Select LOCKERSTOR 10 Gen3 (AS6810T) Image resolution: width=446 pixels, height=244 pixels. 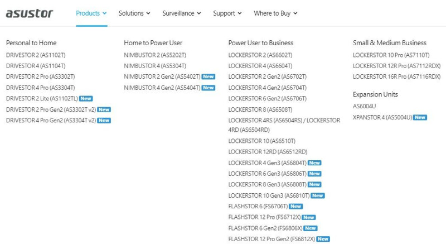pyautogui.click(x=269, y=195)
